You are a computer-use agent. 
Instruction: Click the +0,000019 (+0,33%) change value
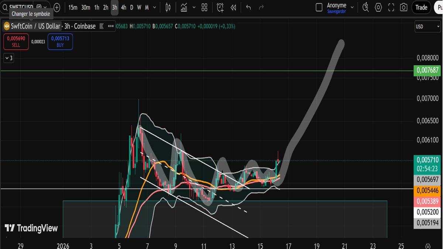pos(216,26)
